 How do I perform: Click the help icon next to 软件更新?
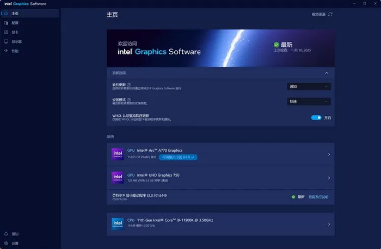tap(129, 85)
